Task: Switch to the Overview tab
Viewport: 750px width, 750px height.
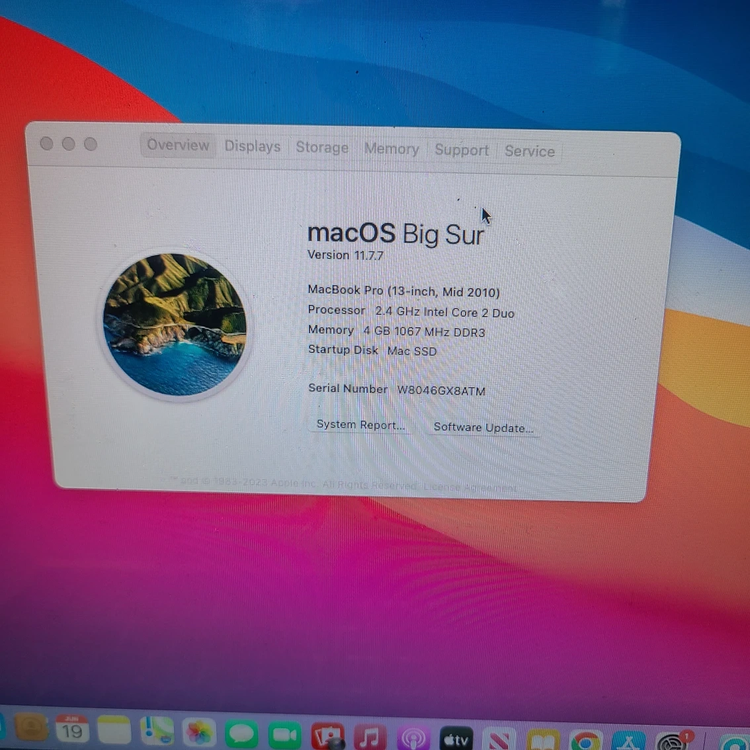Action: pyautogui.click(x=178, y=145)
